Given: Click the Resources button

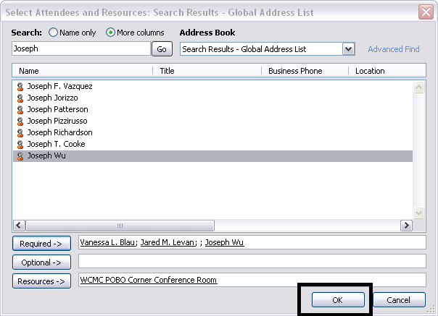Looking at the screenshot, I should [x=41, y=281].
